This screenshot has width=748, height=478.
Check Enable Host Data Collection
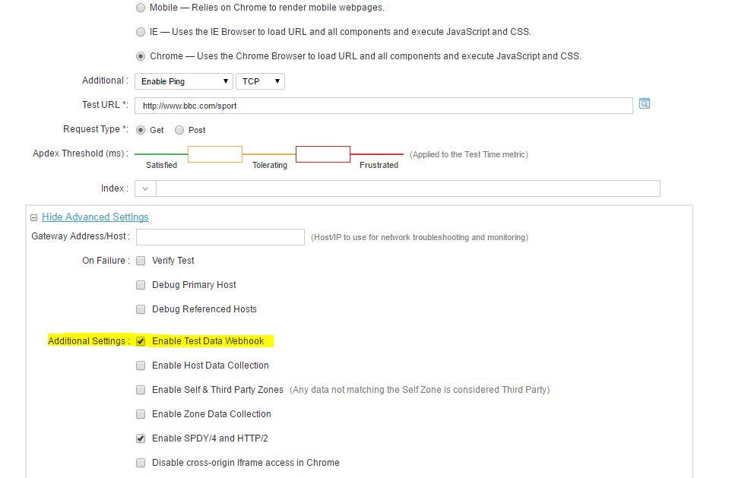point(140,366)
